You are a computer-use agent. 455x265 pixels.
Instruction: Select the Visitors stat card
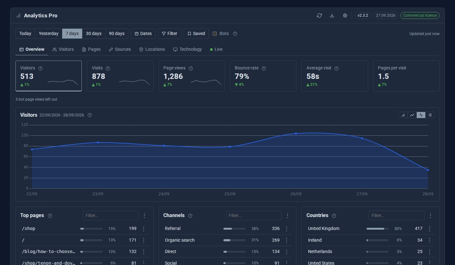49,76
